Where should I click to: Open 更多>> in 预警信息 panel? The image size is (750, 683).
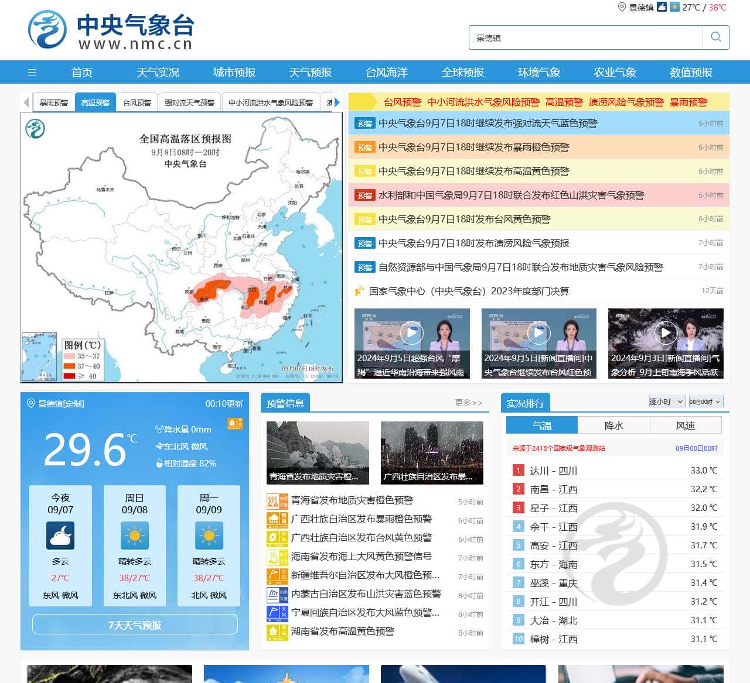(469, 403)
